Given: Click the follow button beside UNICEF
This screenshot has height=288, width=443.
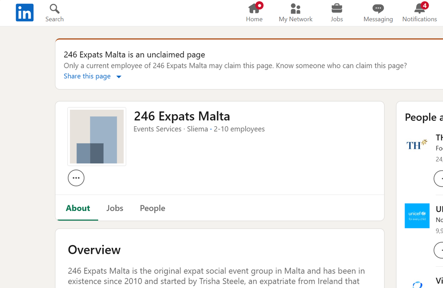Looking at the screenshot, I should point(439,250).
